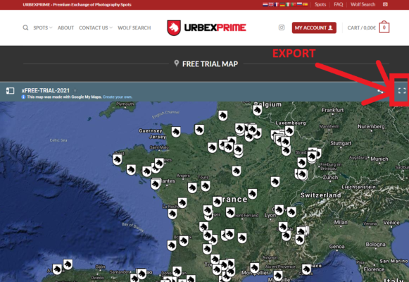Select the wolf marker right of Guernsey
This screenshot has width=409, height=282.
pyautogui.click(x=176, y=132)
